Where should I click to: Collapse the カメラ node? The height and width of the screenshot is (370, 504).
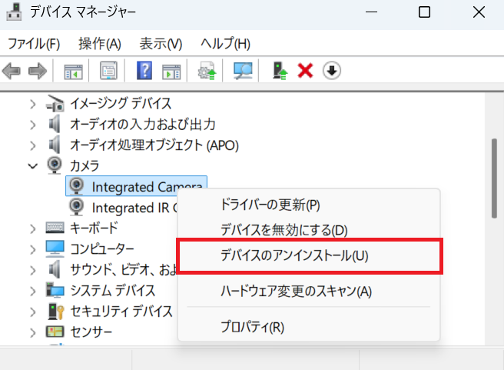[x=33, y=166]
